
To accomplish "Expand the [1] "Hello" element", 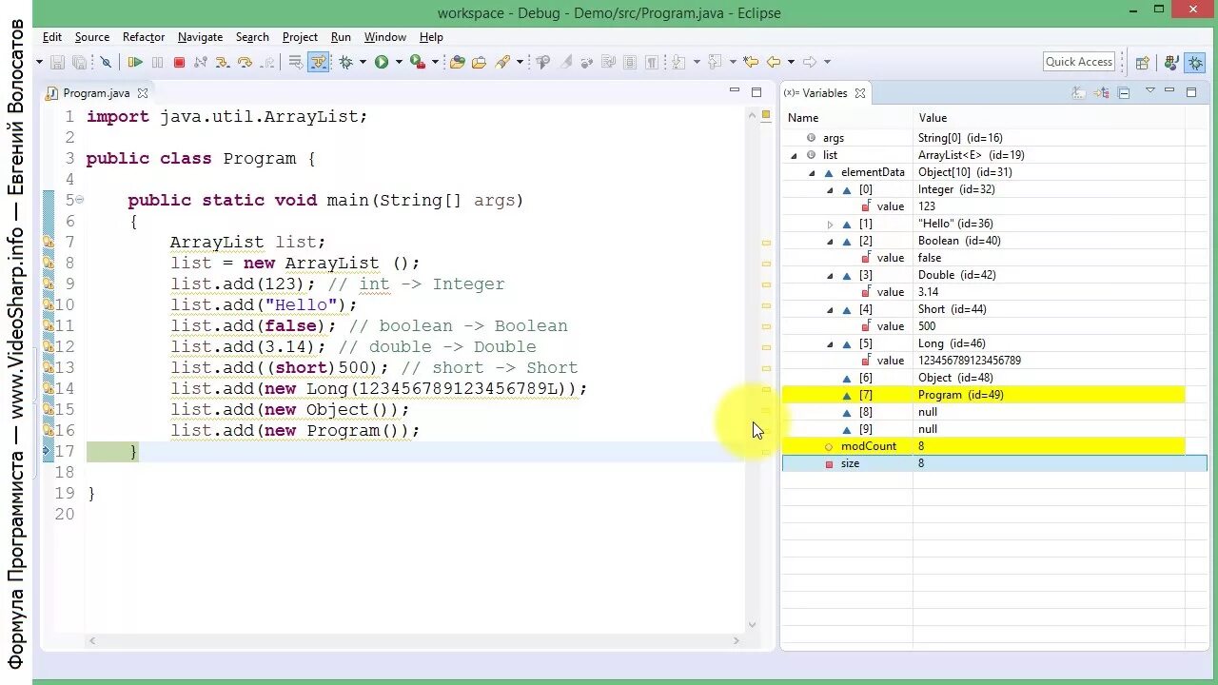I will [x=830, y=224].
